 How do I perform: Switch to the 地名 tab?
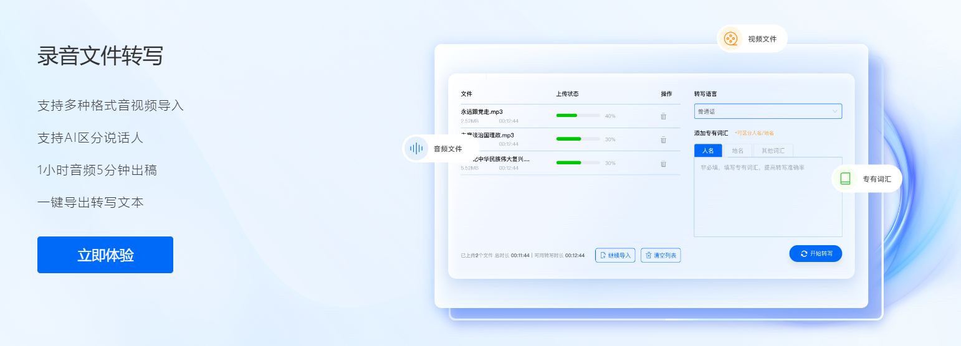pos(737,151)
